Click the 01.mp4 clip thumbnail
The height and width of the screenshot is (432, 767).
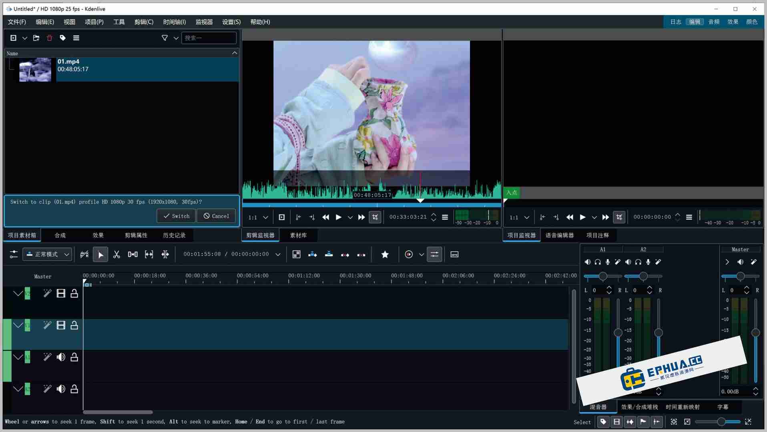[x=34, y=70]
